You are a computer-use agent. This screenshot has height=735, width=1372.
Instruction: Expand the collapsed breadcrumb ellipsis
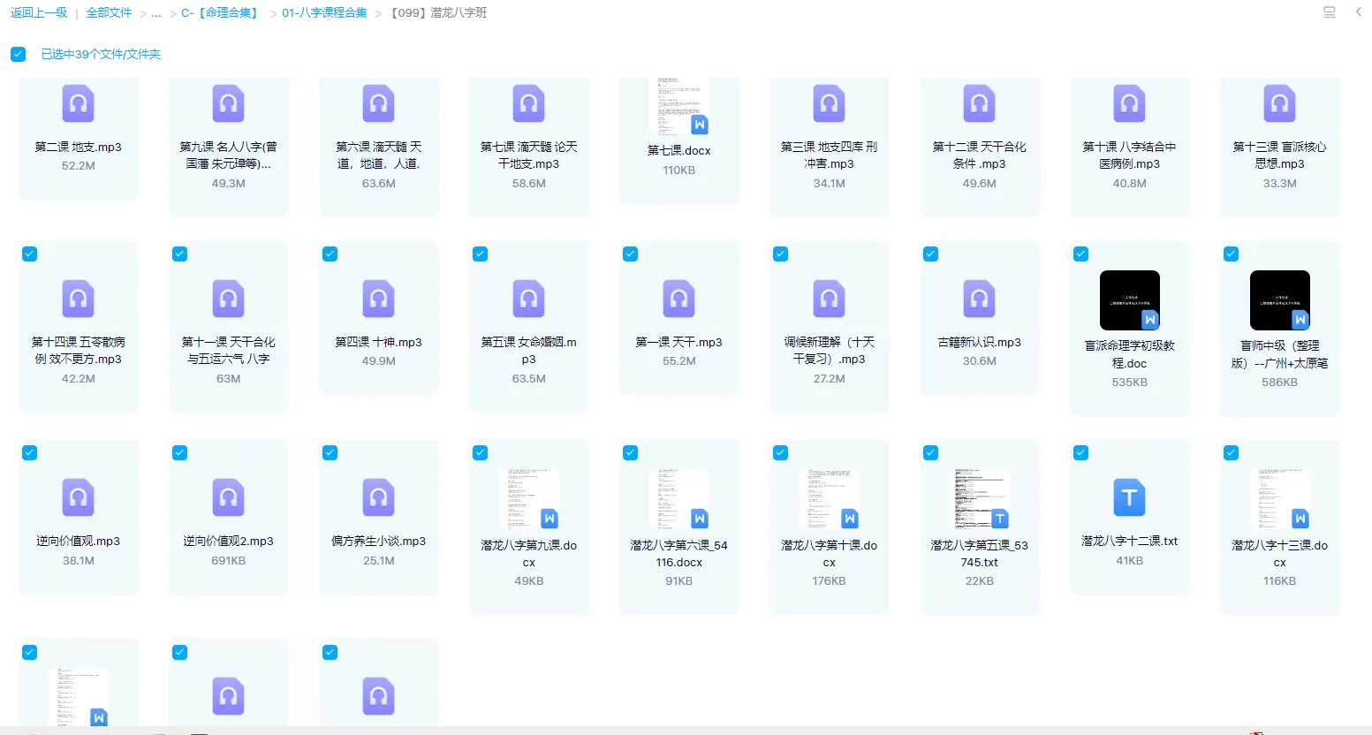point(156,13)
